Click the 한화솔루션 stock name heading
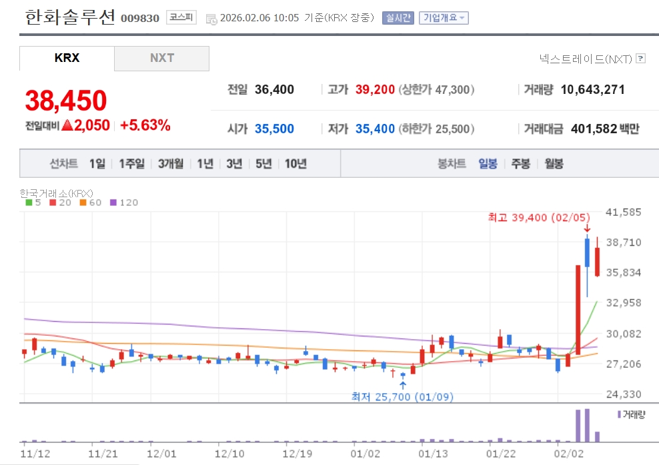Image resolution: width=659 pixels, height=465 pixels. click(x=70, y=17)
